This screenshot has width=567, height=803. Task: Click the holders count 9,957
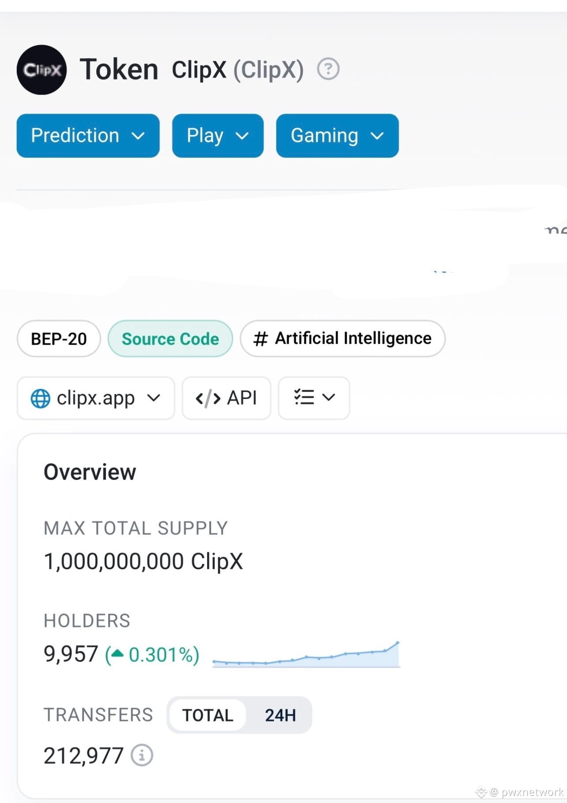click(x=71, y=654)
